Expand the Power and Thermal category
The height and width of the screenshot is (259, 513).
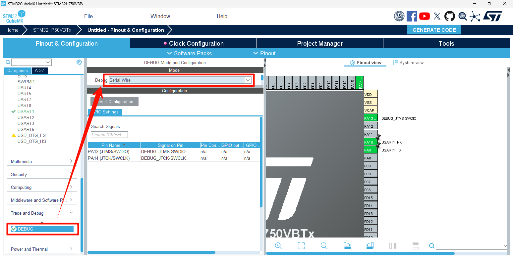(42, 249)
